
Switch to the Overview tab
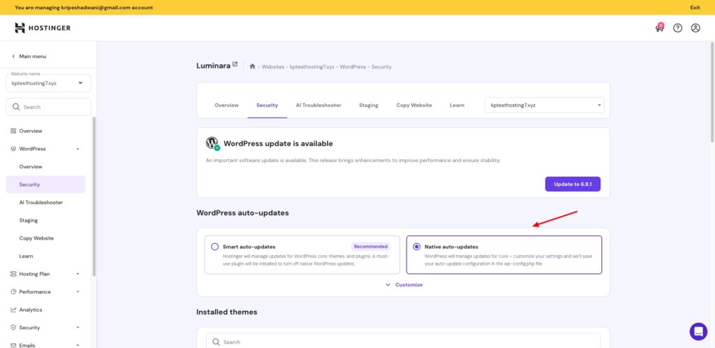(227, 105)
